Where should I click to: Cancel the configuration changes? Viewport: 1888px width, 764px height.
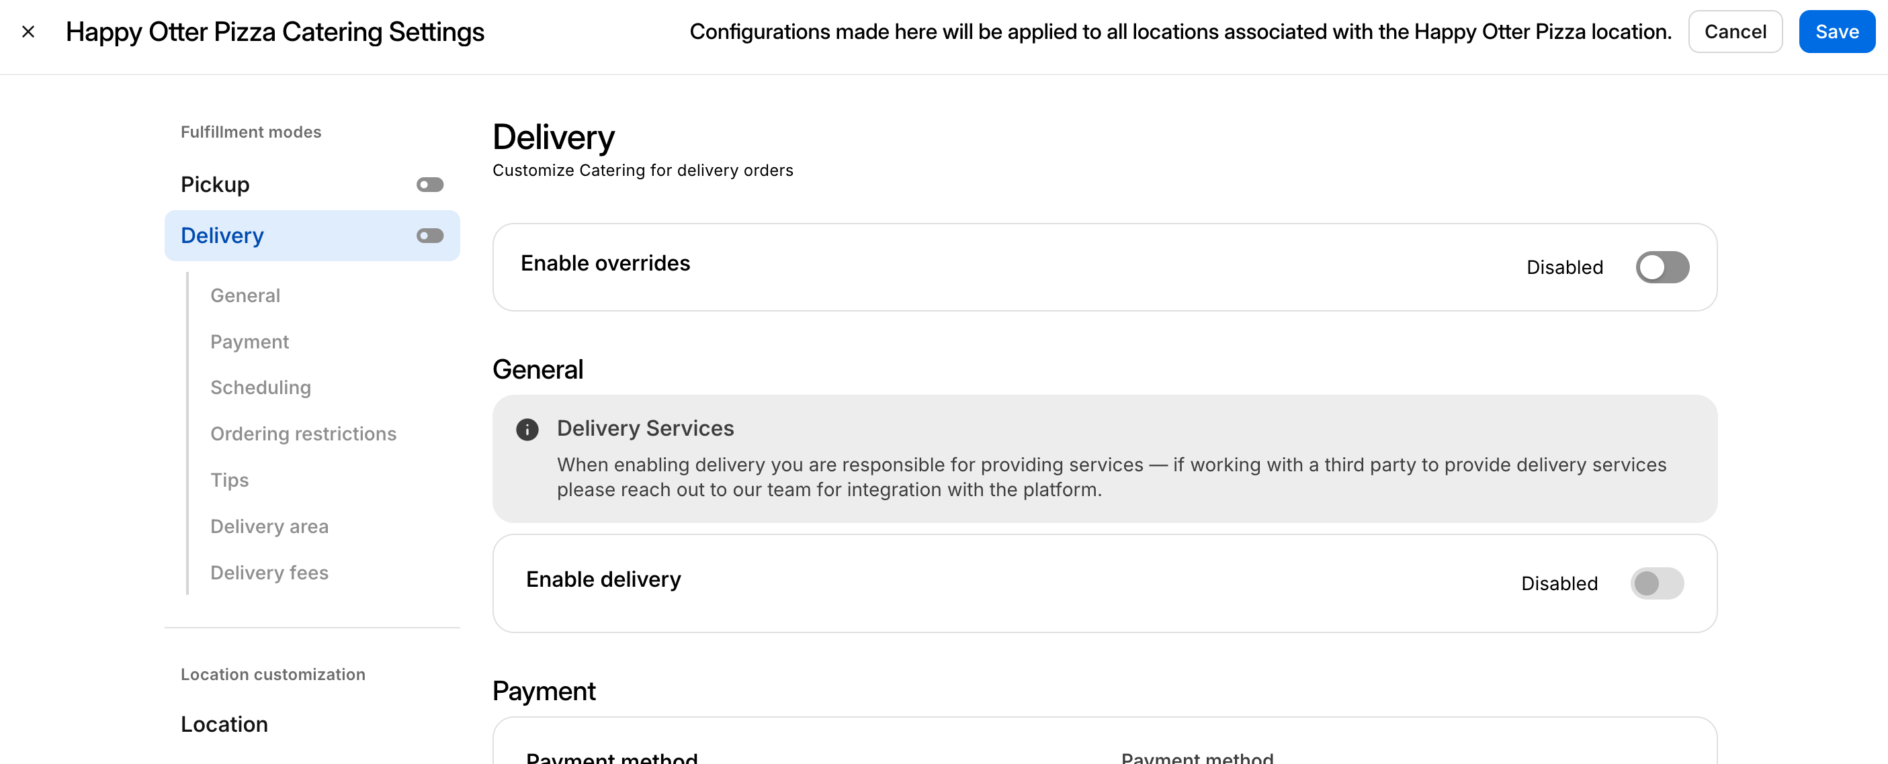(x=1734, y=32)
